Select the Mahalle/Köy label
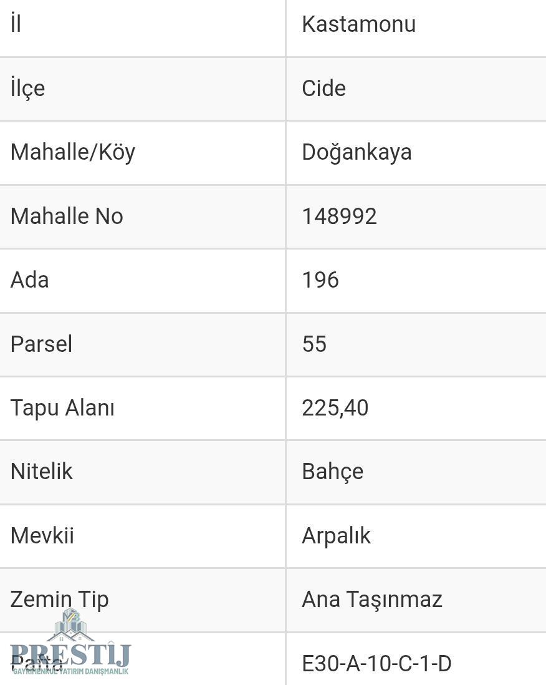The width and height of the screenshot is (546, 685). [x=73, y=152]
